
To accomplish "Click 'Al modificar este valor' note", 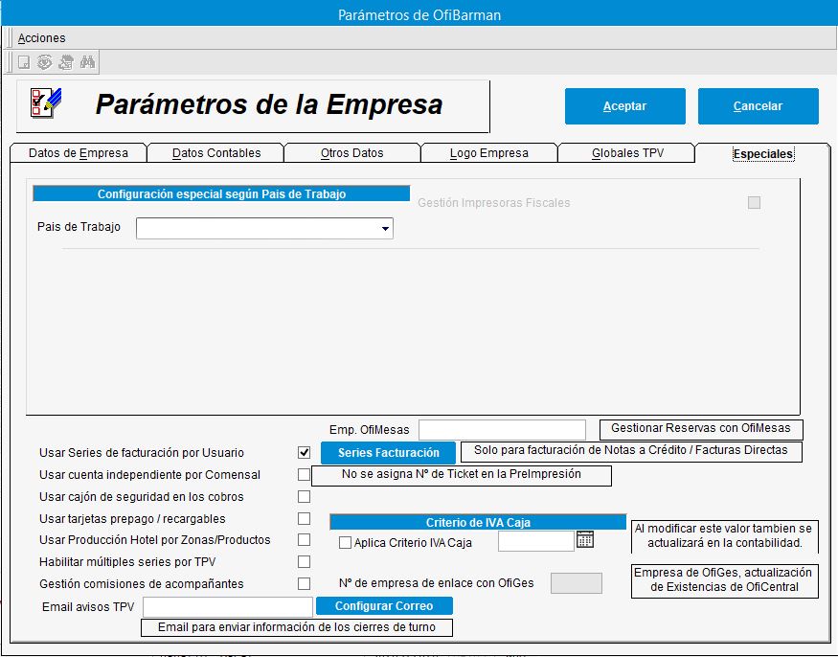I will pos(725,535).
